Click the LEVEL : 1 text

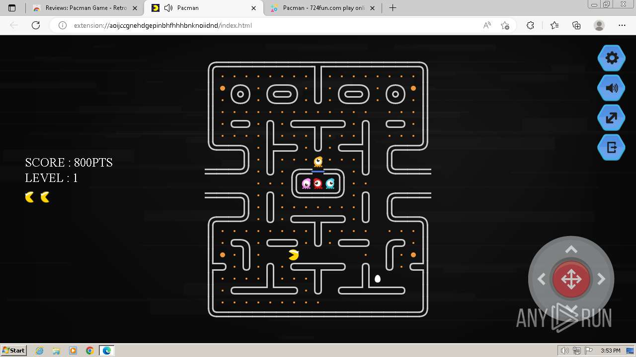[x=52, y=178]
